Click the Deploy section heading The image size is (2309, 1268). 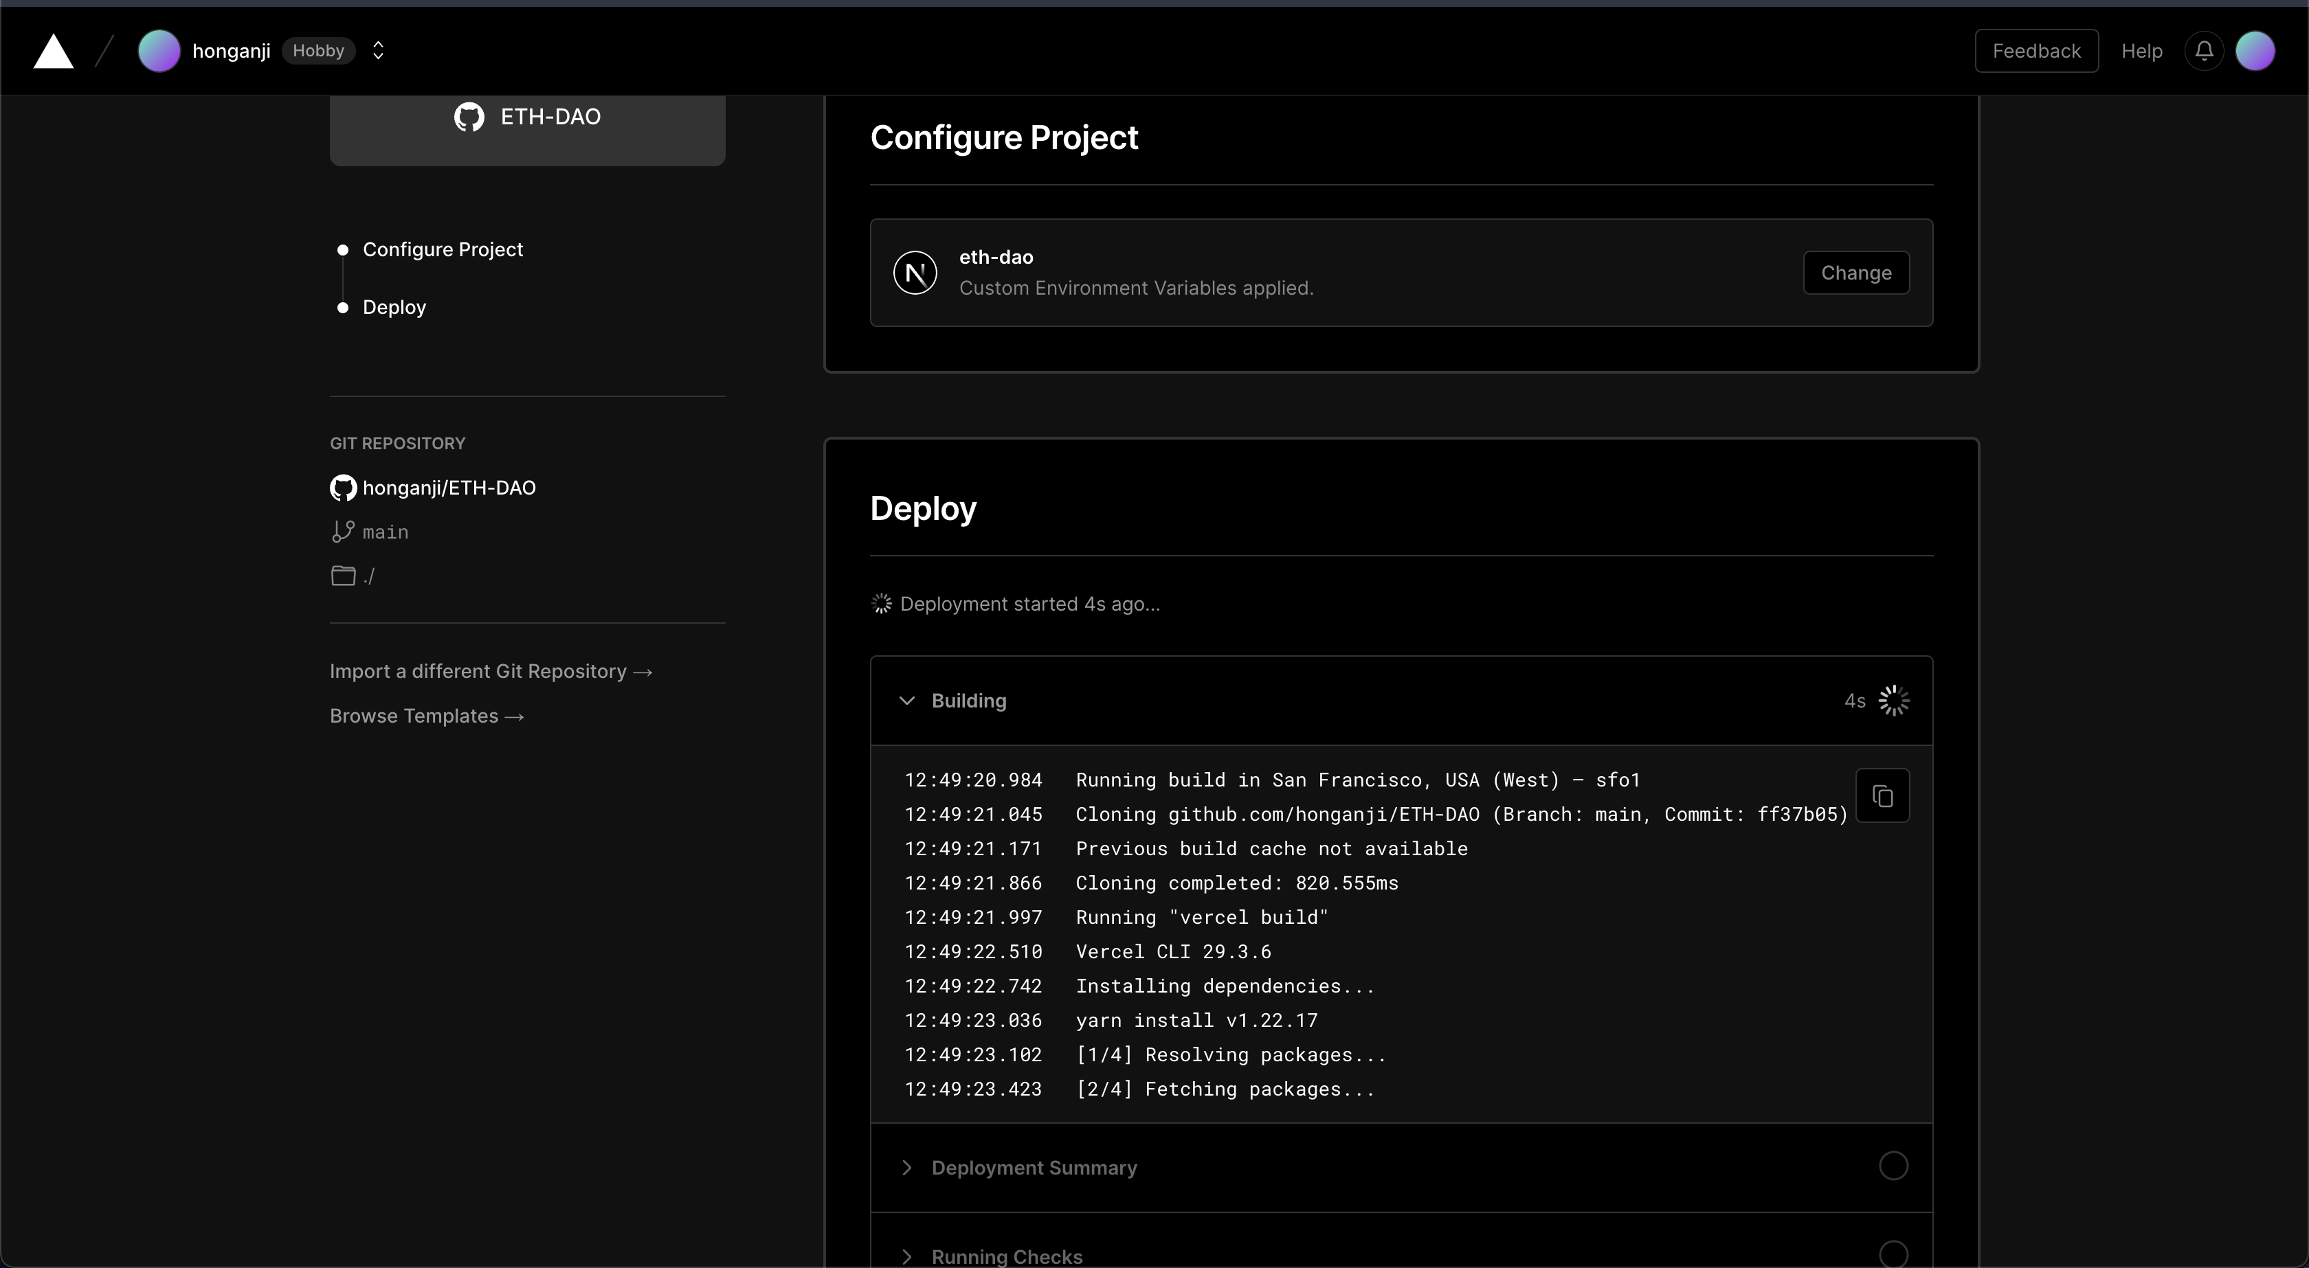(x=923, y=509)
